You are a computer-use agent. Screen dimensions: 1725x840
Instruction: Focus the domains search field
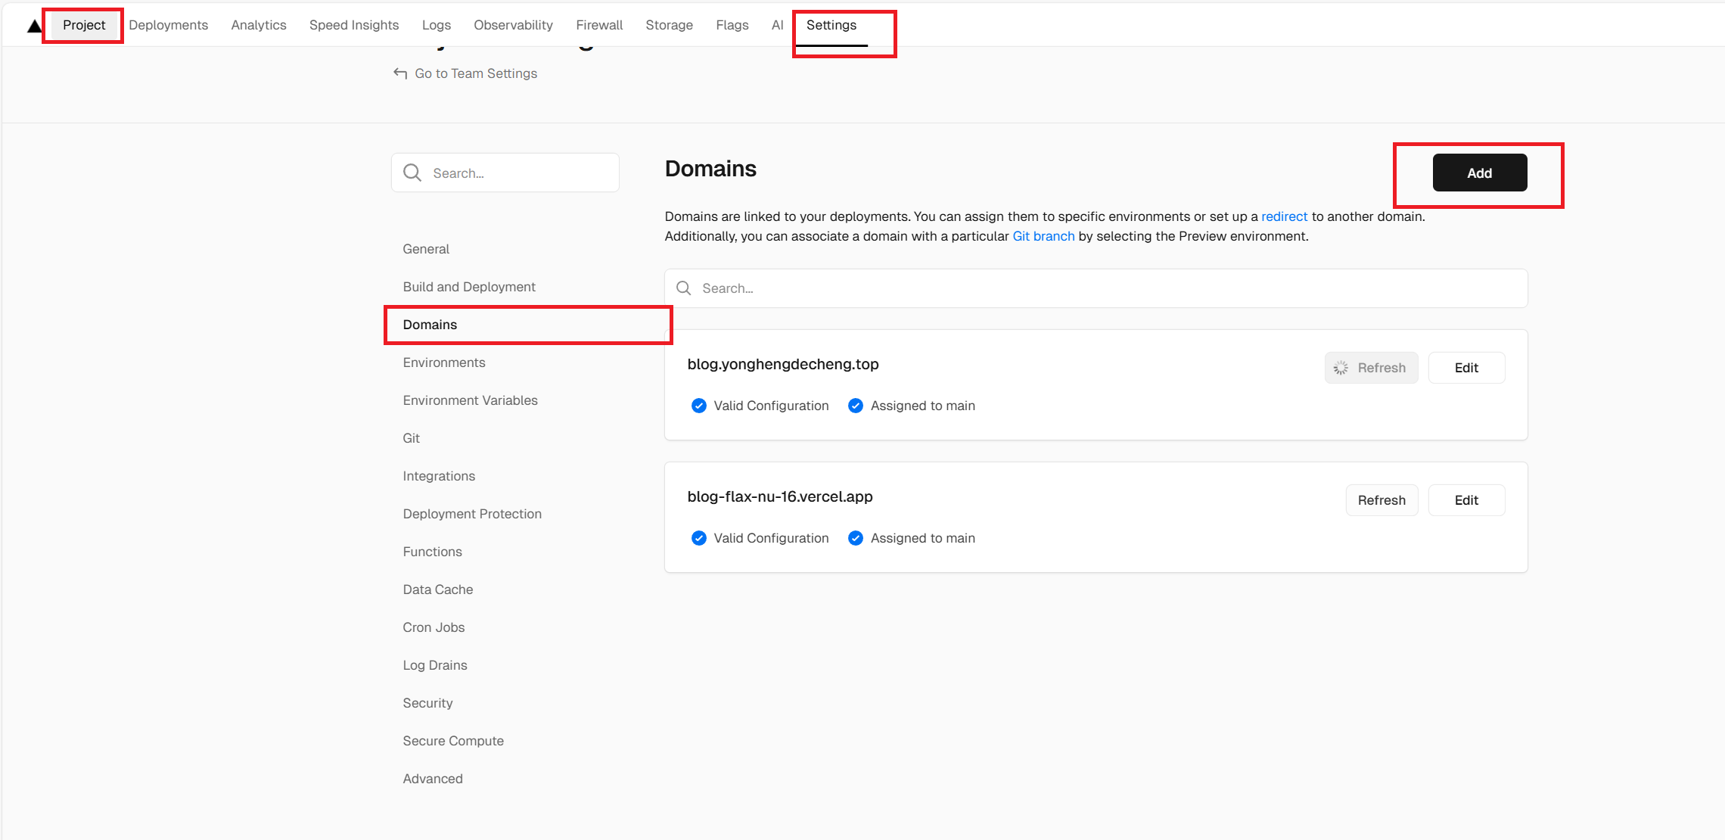(1105, 288)
